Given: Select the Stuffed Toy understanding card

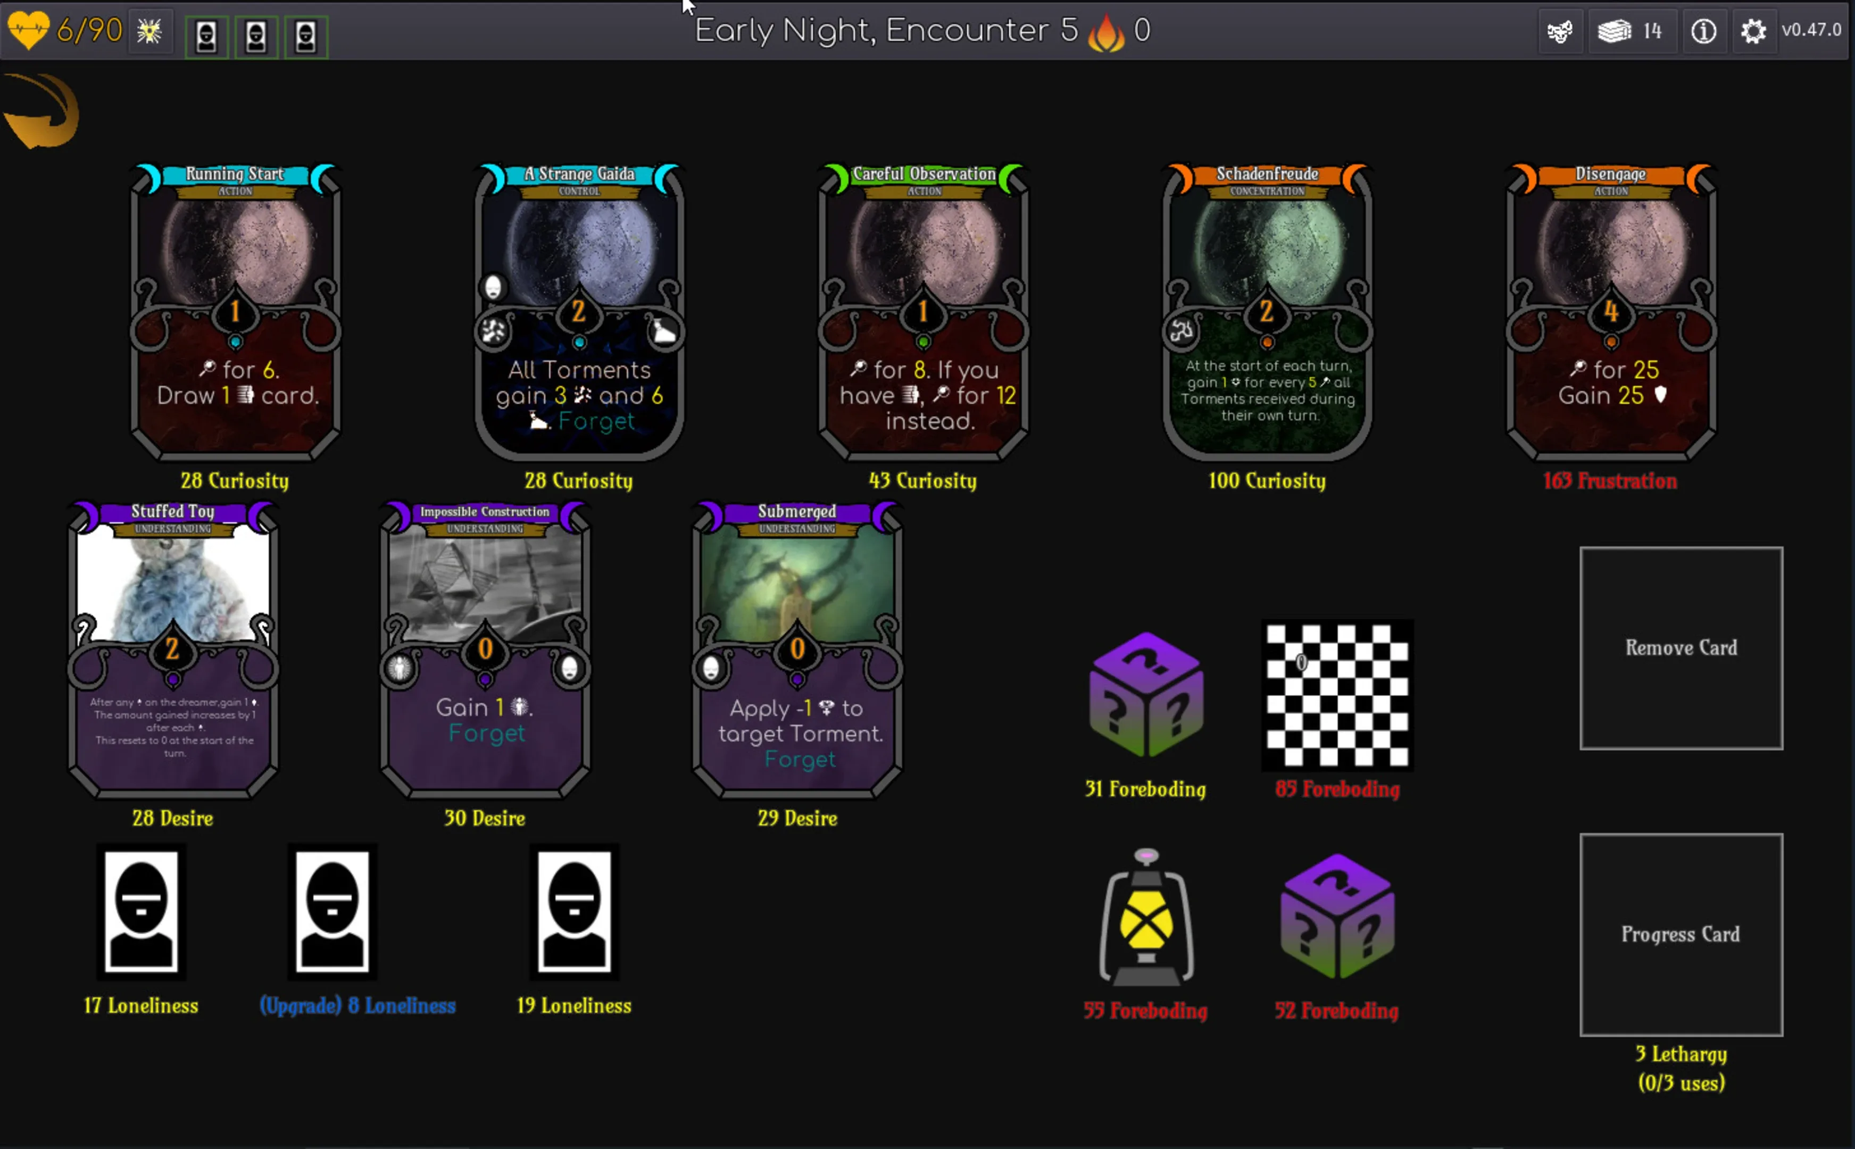Looking at the screenshot, I should tap(173, 650).
